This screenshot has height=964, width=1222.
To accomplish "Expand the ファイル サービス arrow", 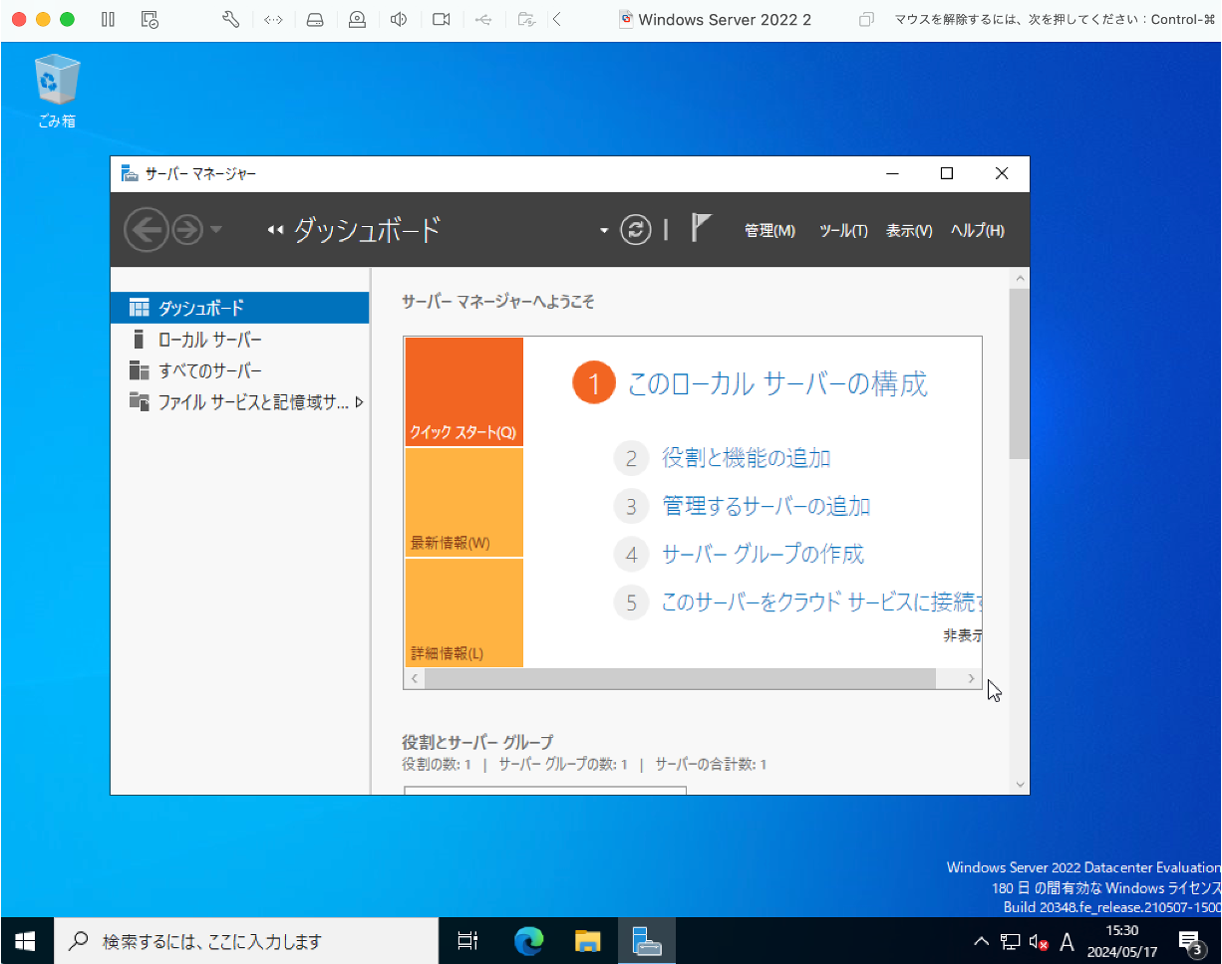I will pos(359,402).
